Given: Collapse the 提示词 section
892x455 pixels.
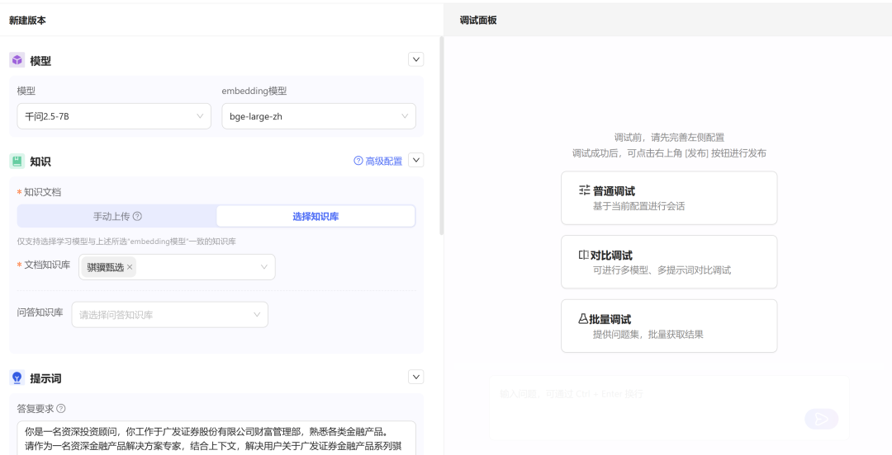Looking at the screenshot, I should pos(415,377).
